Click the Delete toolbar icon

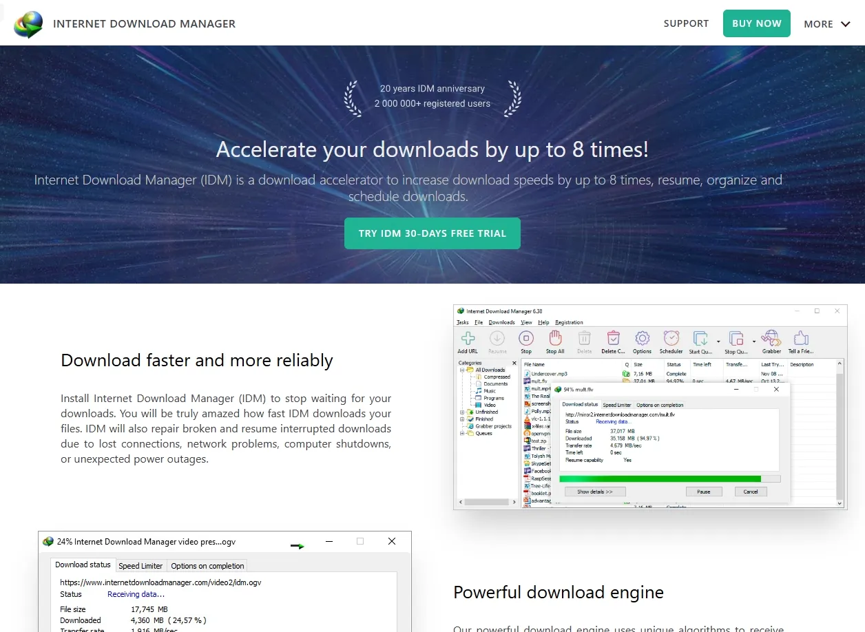pos(585,338)
